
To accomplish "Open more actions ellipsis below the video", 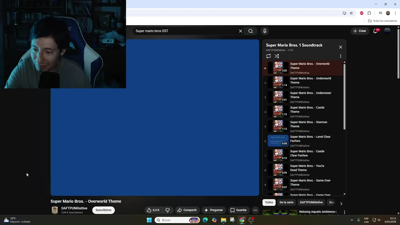I will [255, 210].
